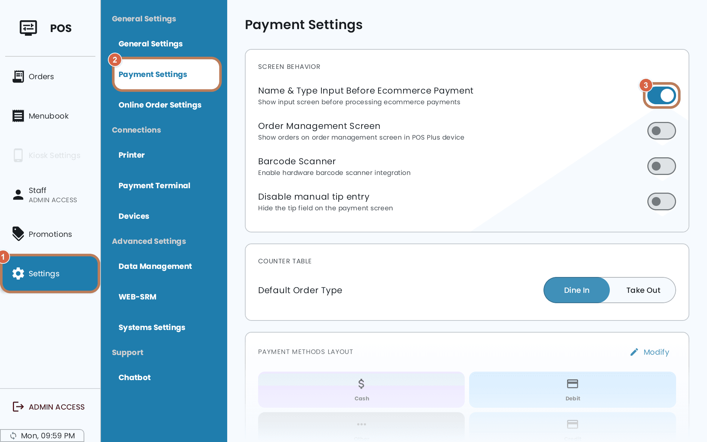Viewport: 707px width, 442px height.
Task: Click the Staff person icon
Action: [18, 194]
